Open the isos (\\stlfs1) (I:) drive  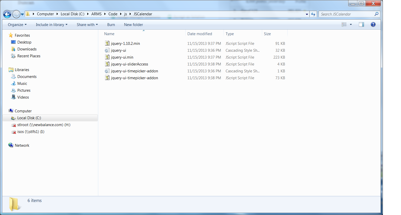click(31, 132)
